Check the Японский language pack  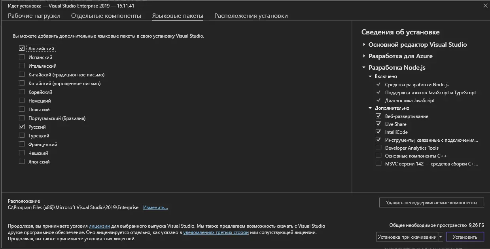click(22, 162)
